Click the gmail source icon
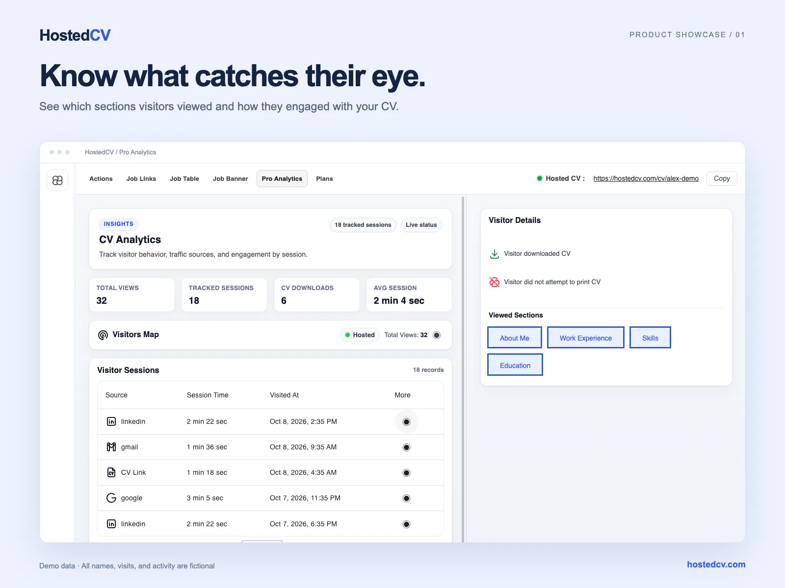This screenshot has height=588, width=785. click(111, 447)
